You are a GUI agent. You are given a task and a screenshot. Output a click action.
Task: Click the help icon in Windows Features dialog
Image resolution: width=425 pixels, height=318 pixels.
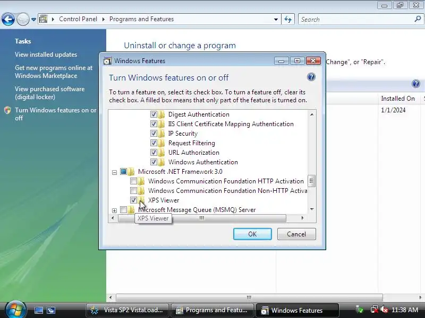point(311,77)
